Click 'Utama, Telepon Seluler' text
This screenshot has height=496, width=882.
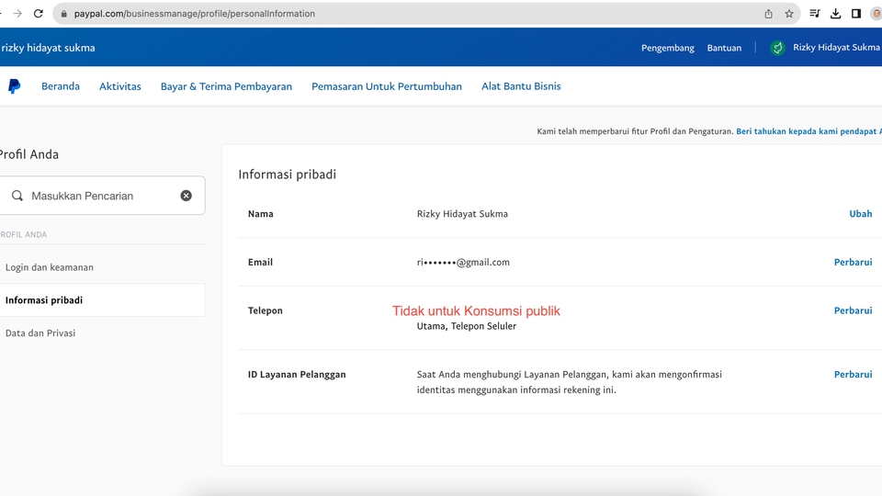pos(467,326)
